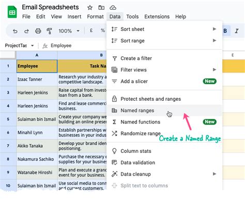Select row 10 header
The height and width of the screenshot is (201, 245).
pyautogui.click(x=8, y=185)
